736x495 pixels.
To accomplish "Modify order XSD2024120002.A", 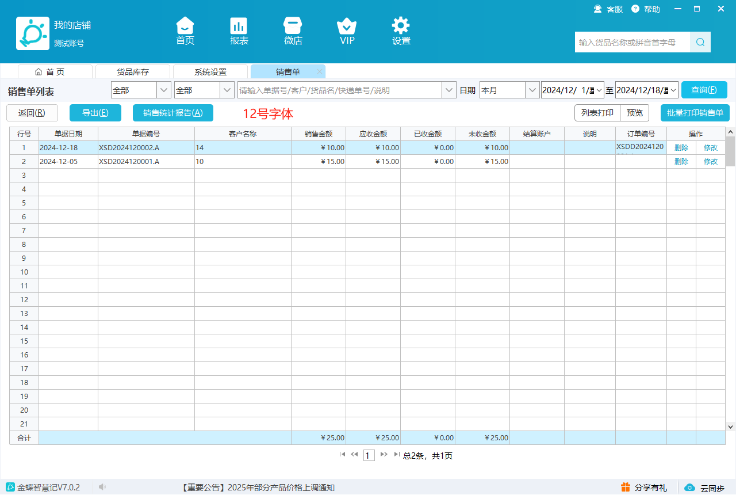I will tap(711, 147).
